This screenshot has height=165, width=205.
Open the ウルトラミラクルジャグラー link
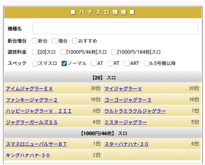coord(135,111)
